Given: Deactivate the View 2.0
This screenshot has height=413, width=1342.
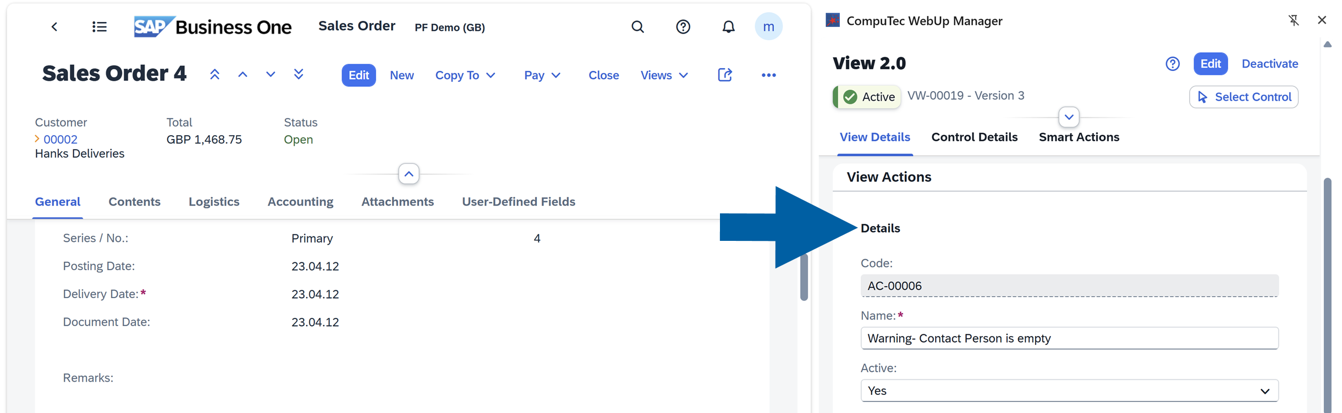Looking at the screenshot, I should coord(1270,64).
